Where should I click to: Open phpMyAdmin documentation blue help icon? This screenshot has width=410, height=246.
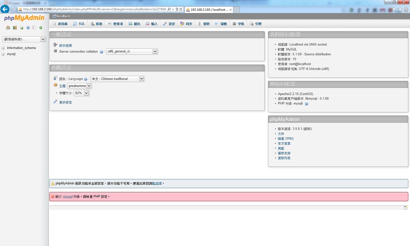coord(28,28)
